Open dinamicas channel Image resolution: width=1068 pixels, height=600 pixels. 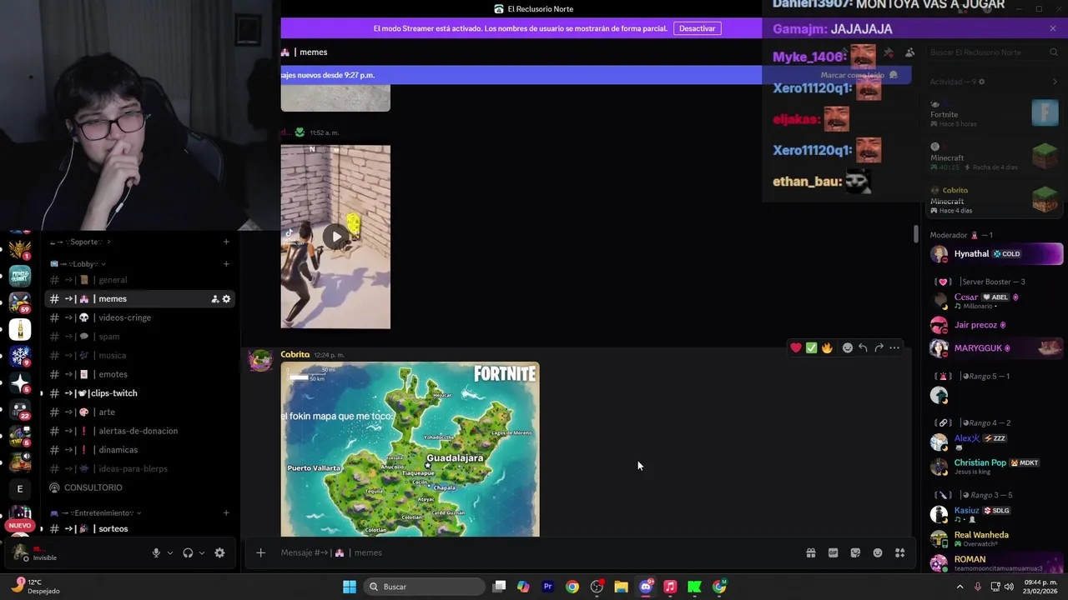click(139, 450)
